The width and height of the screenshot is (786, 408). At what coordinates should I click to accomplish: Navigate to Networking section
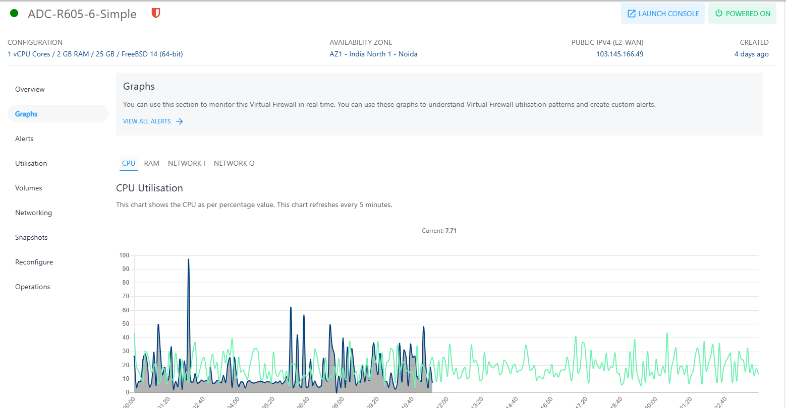pyautogui.click(x=33, y=213)
